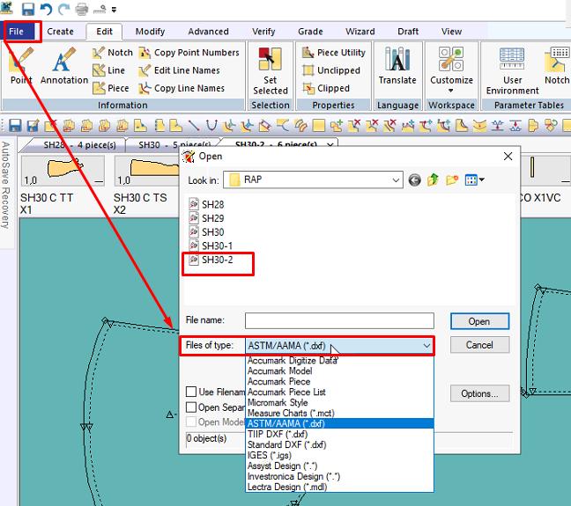Screen dimensions: 571x506
Task: Click the measure ruler icon in quick access bar
Action: coord(100,9)
